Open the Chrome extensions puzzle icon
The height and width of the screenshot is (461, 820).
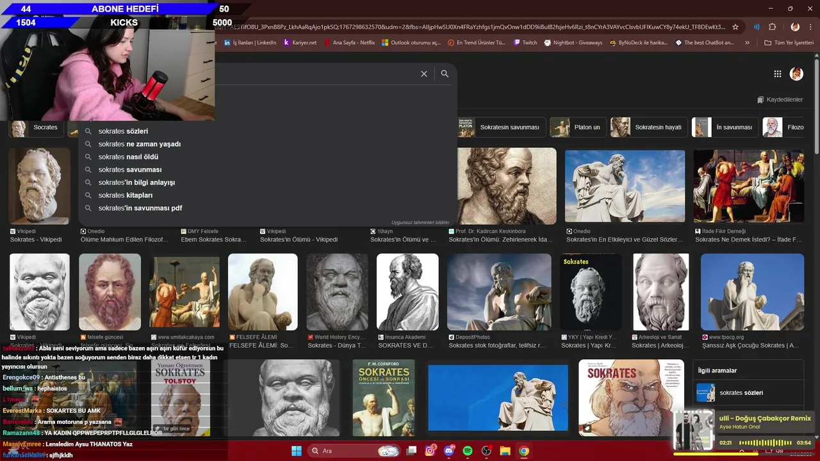[772, 27]
